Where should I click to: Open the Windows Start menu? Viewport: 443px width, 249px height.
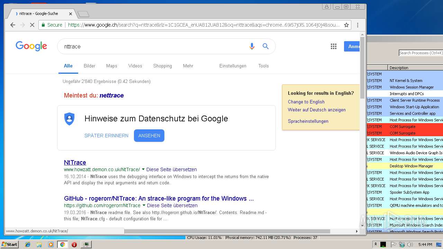pos(10,245)
